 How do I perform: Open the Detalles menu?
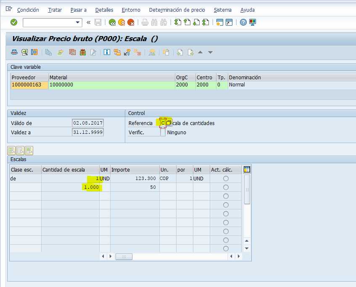104,10
